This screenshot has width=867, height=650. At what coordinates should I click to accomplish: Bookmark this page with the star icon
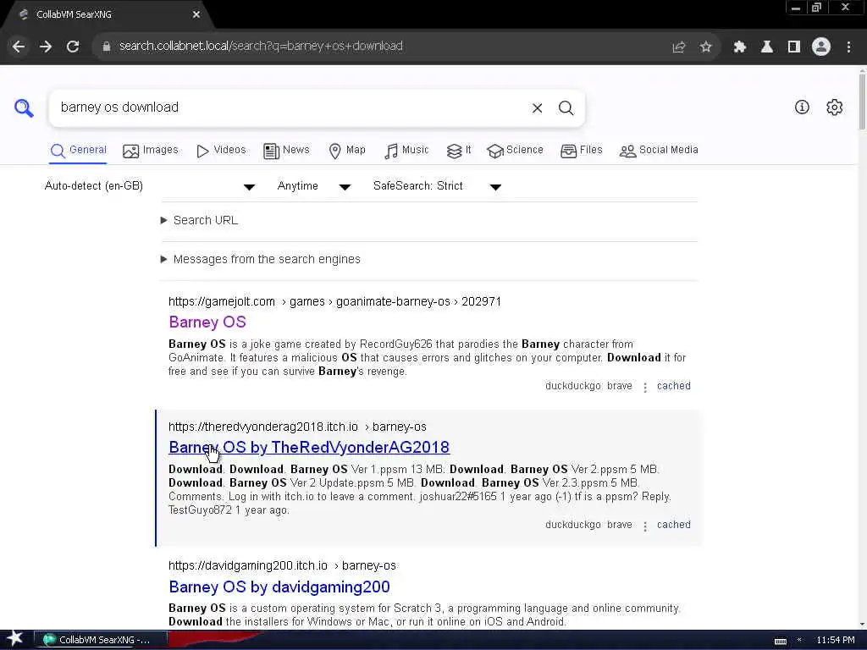705,47
